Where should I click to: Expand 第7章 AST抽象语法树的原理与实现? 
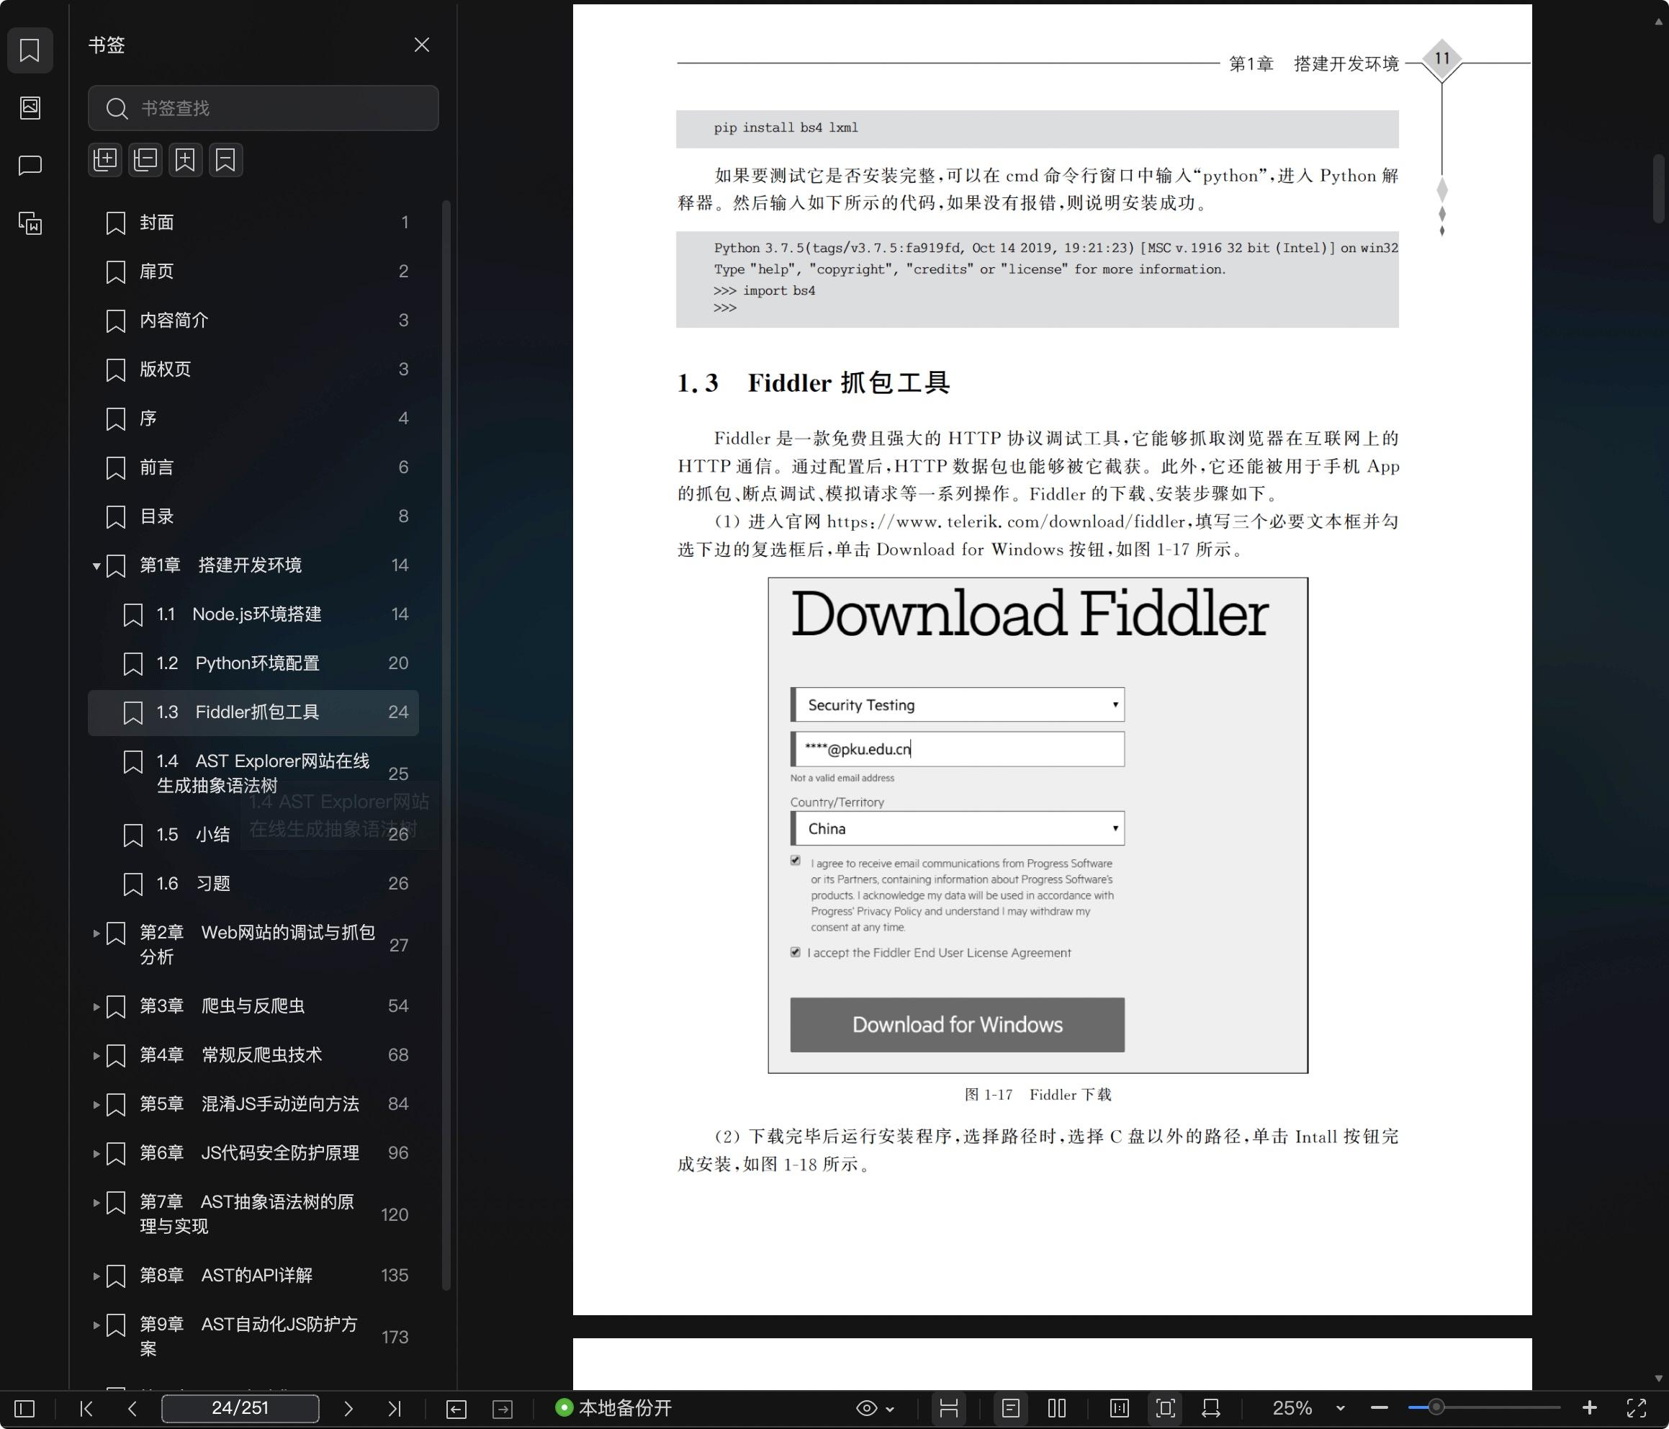[x=96, y=1203]
